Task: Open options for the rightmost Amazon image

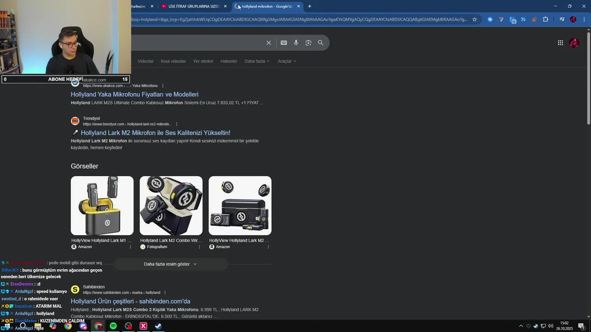Action: [268, 247]
